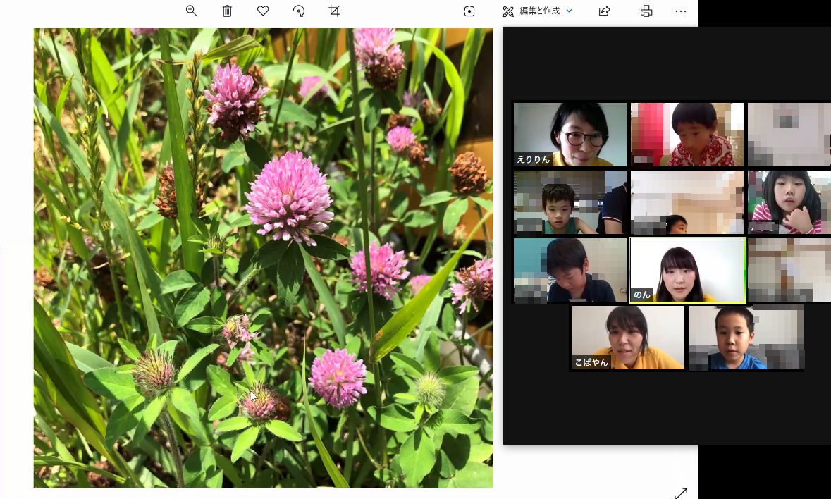Screen dimensions: 831x499
Task: Toggle the heart favorite icon
Action: pos(263,11)
